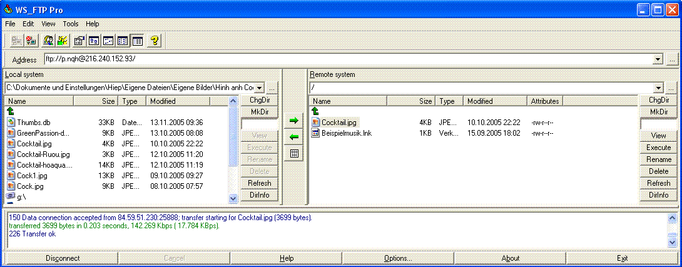Click the remote Delete button

click(658, 171)
